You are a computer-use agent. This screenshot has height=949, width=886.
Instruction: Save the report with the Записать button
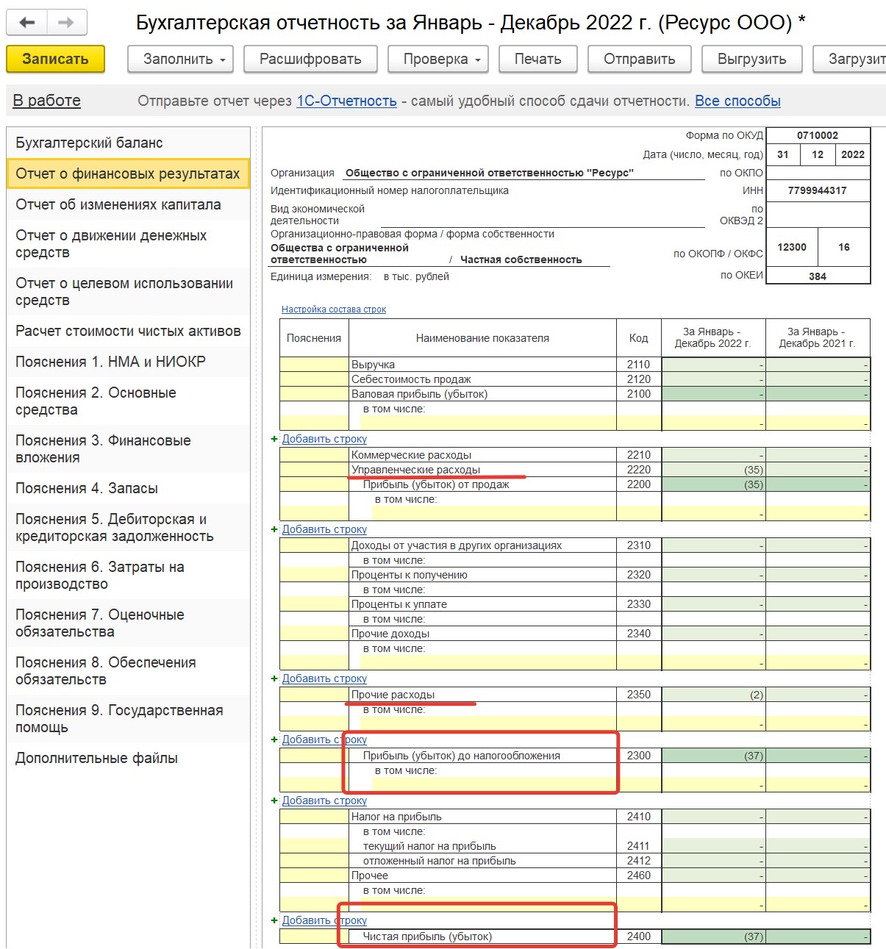(55, 59)
